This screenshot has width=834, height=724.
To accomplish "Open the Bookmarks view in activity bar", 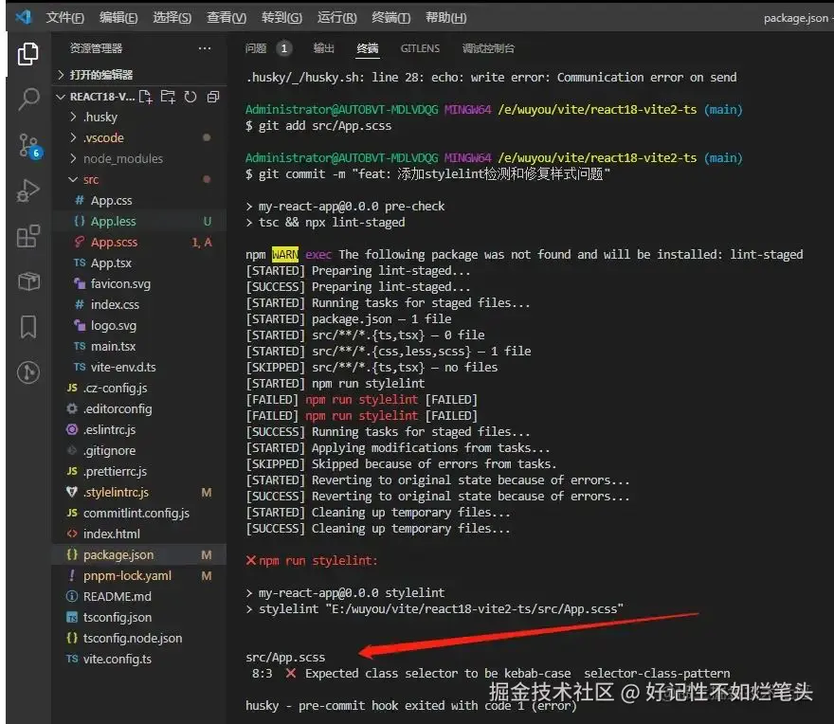I will coord(27,327).
